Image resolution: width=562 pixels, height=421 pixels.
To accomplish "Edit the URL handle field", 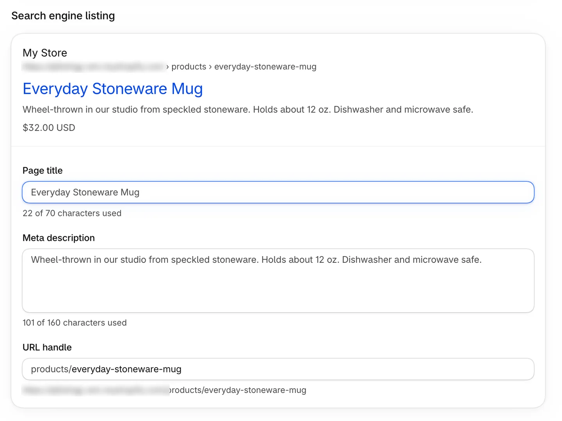I will coord(278,369).
